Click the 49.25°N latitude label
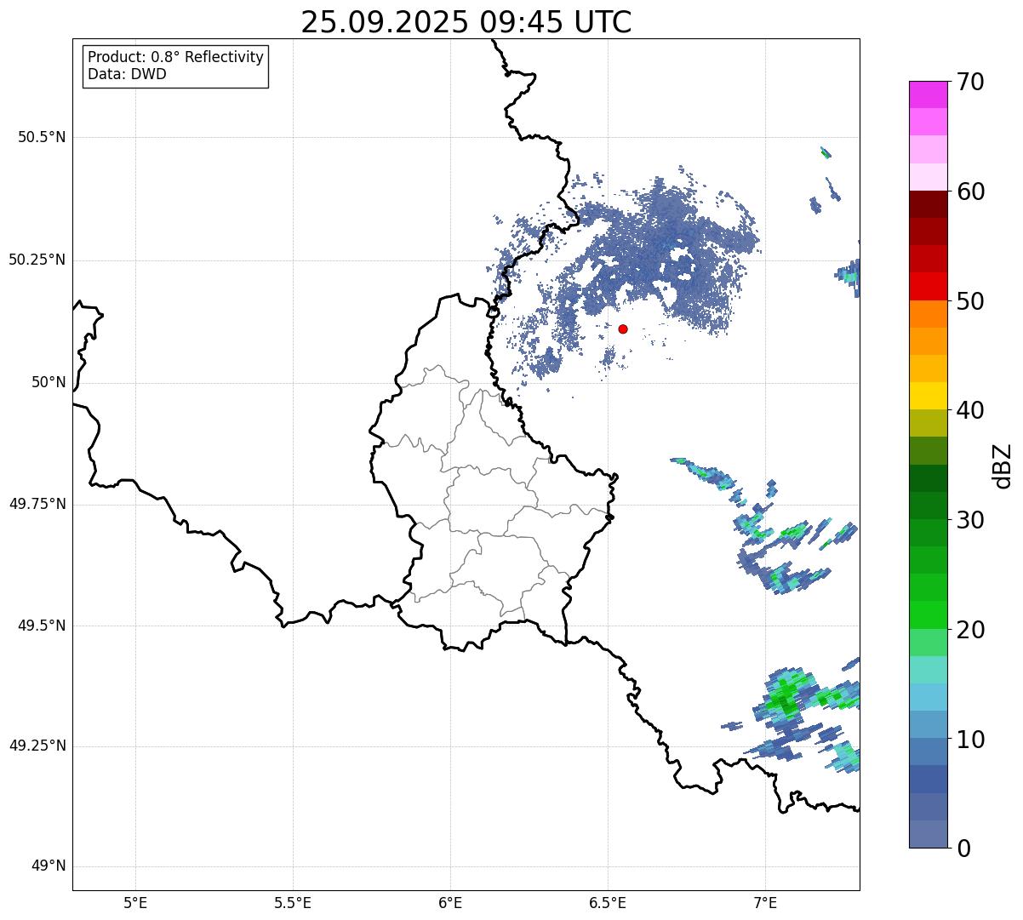This screenshot has width=1023, height=920. [x=37, y=746]
